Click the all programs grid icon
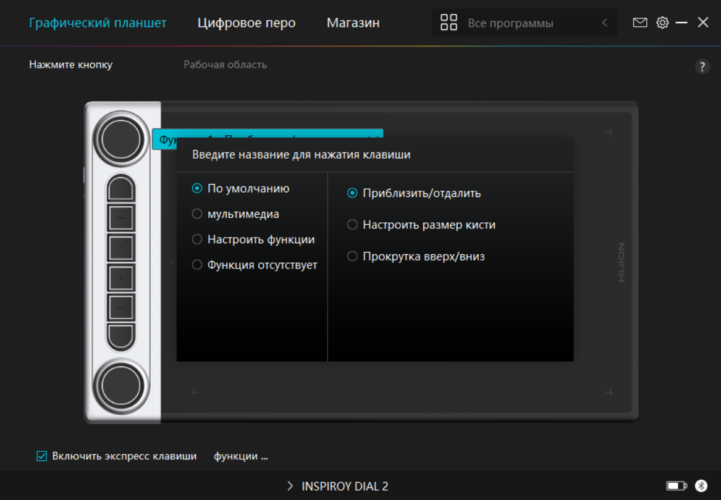Viewport: 721px width, 500px height. pos(449,23)
